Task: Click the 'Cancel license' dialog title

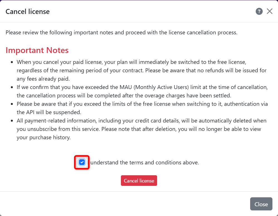Action: pyautogui.click(x=27, y=11)
